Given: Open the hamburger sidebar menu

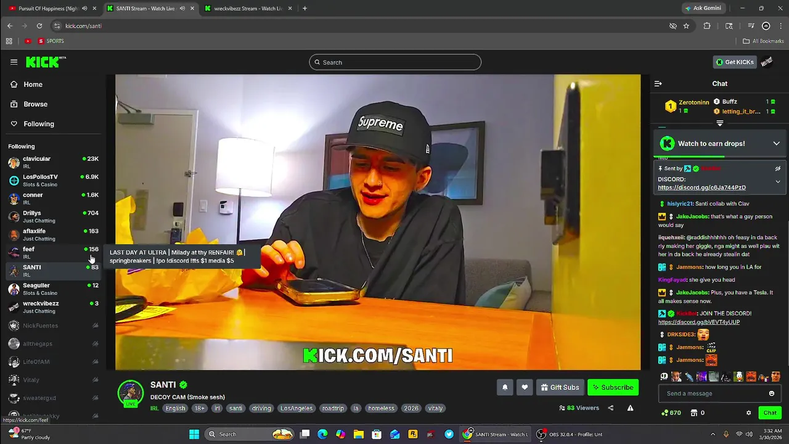Looking at the screenshot, I should pyautogui.click(x=14, y=62).
